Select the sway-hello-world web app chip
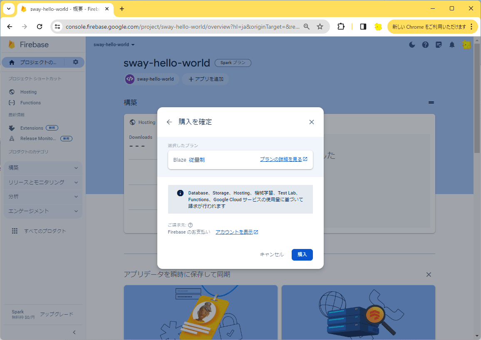 151,79
